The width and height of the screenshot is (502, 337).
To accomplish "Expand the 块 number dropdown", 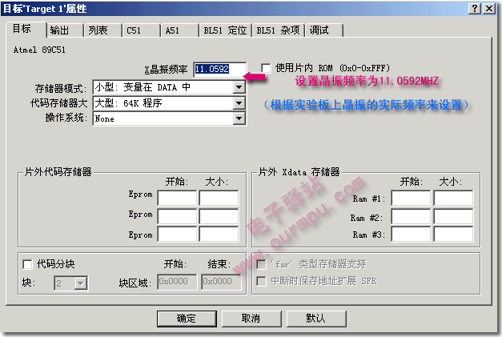I will coord(80,282).
